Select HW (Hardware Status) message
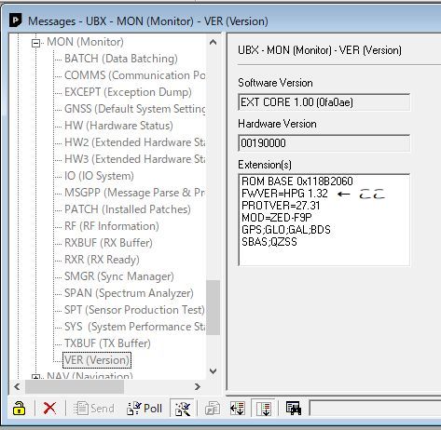441x430 pixels. (x=118, y=126)
